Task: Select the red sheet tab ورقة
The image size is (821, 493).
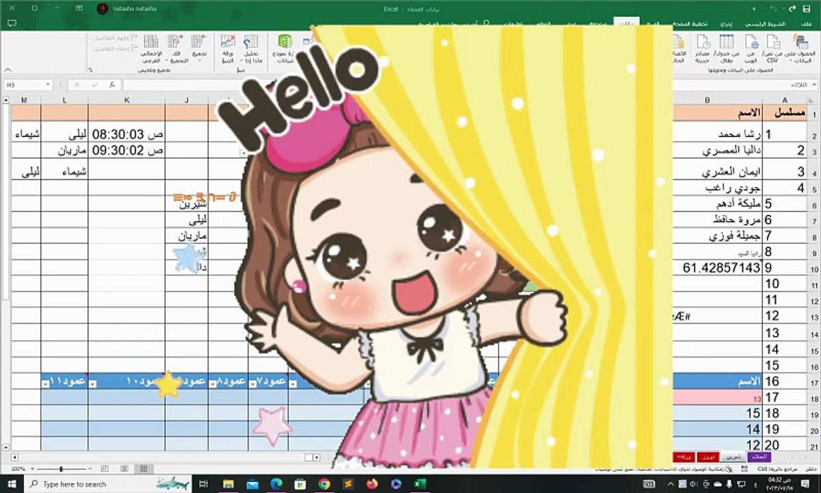Action: click(x=683, y=456)
